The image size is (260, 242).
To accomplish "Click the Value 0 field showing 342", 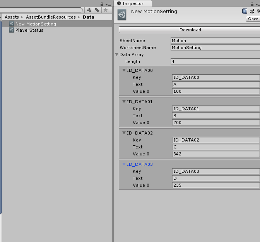I will [216, 154].
